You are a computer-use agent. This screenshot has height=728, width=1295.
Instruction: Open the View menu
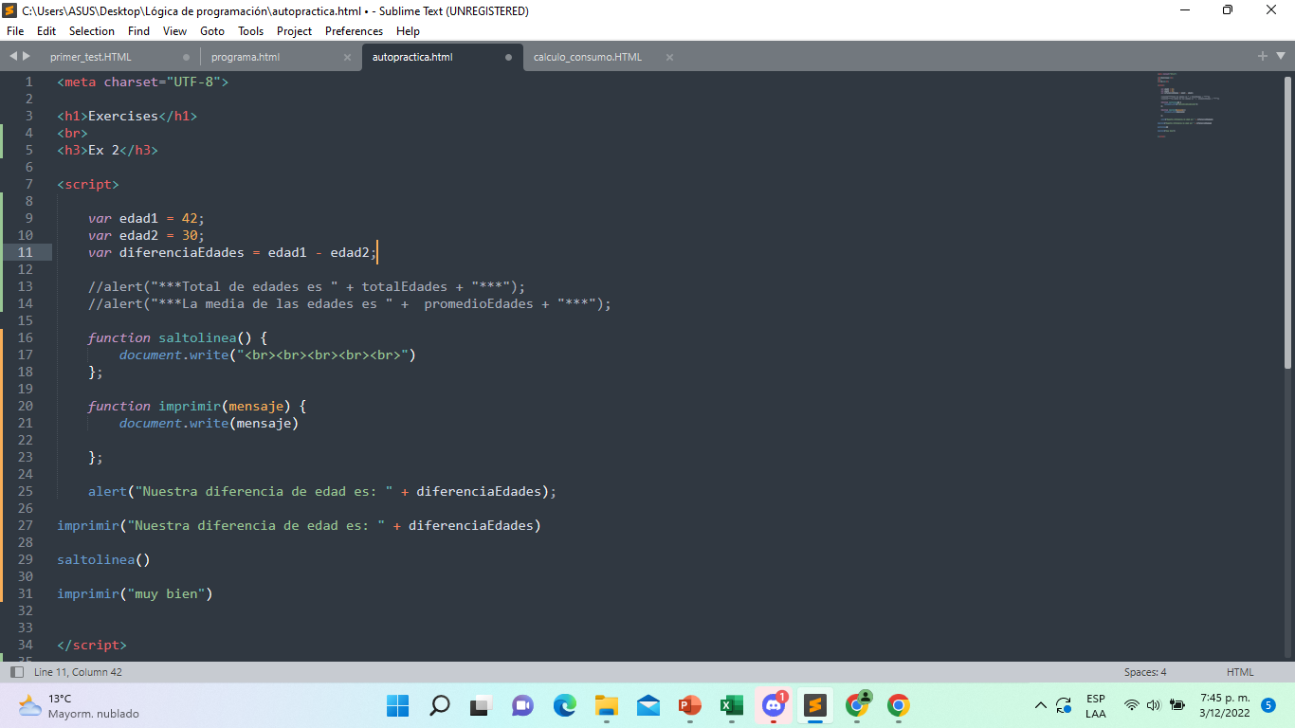pos(174,31)
